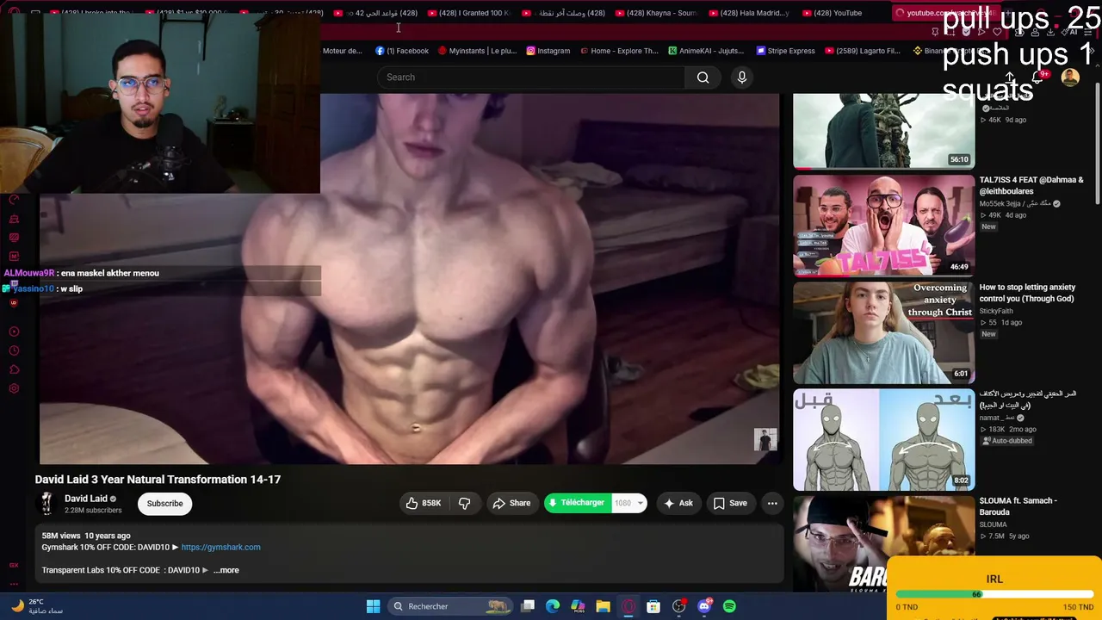This screenshot has width=1102, height=620.
Task: Click the mini player thumbnail in video corner
Action: (x=765, y=439)
